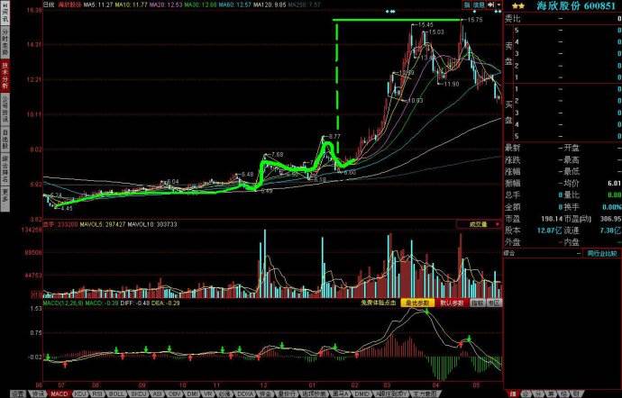622x398 pixels.
Task: Switch to the RSI indicator tab
Action: (x=97, y=394)
